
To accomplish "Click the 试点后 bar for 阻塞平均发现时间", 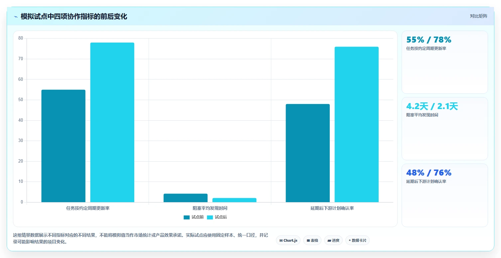I will (234, 200).
